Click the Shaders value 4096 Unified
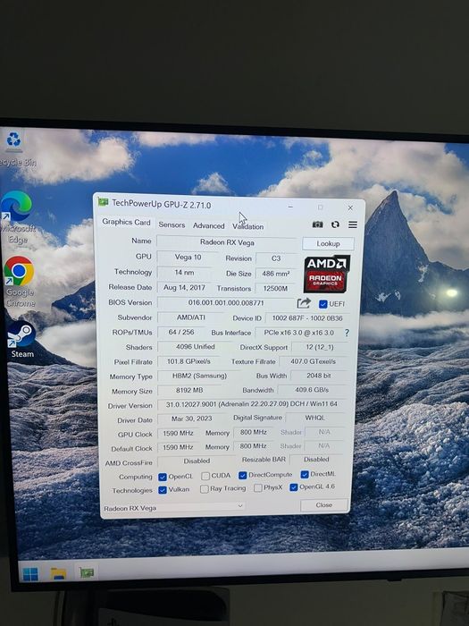The width and height of the screenshot is (469, 626). click(x=196, y=347)
